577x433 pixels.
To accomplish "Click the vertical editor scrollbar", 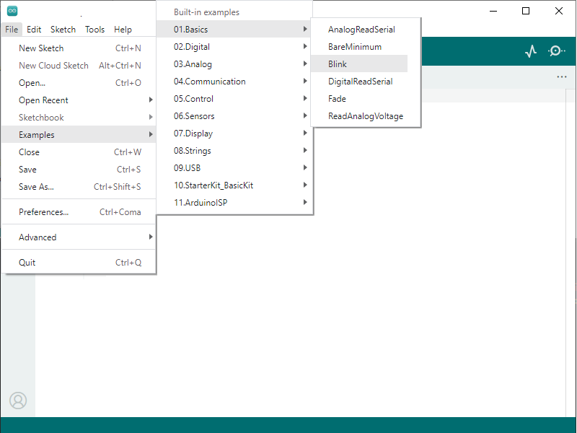I will pos(571,252).
